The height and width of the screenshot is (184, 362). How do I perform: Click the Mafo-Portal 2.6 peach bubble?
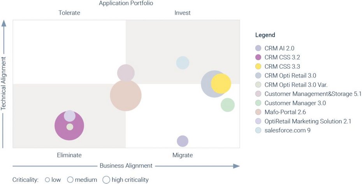[126, 95]
